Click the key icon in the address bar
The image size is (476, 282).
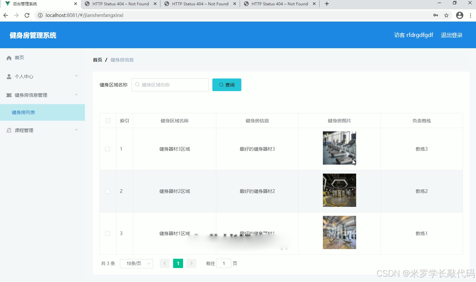[x=436, y=15]
